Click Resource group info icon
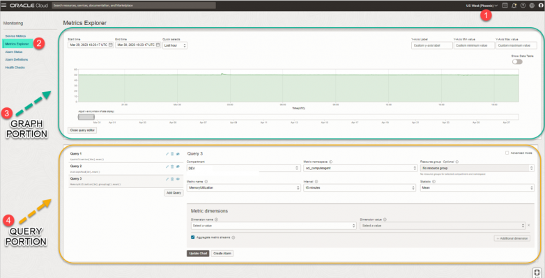Image resolution: width=545 pixels, height=278 pixels. pyautogui.click(x=457, y=162)
